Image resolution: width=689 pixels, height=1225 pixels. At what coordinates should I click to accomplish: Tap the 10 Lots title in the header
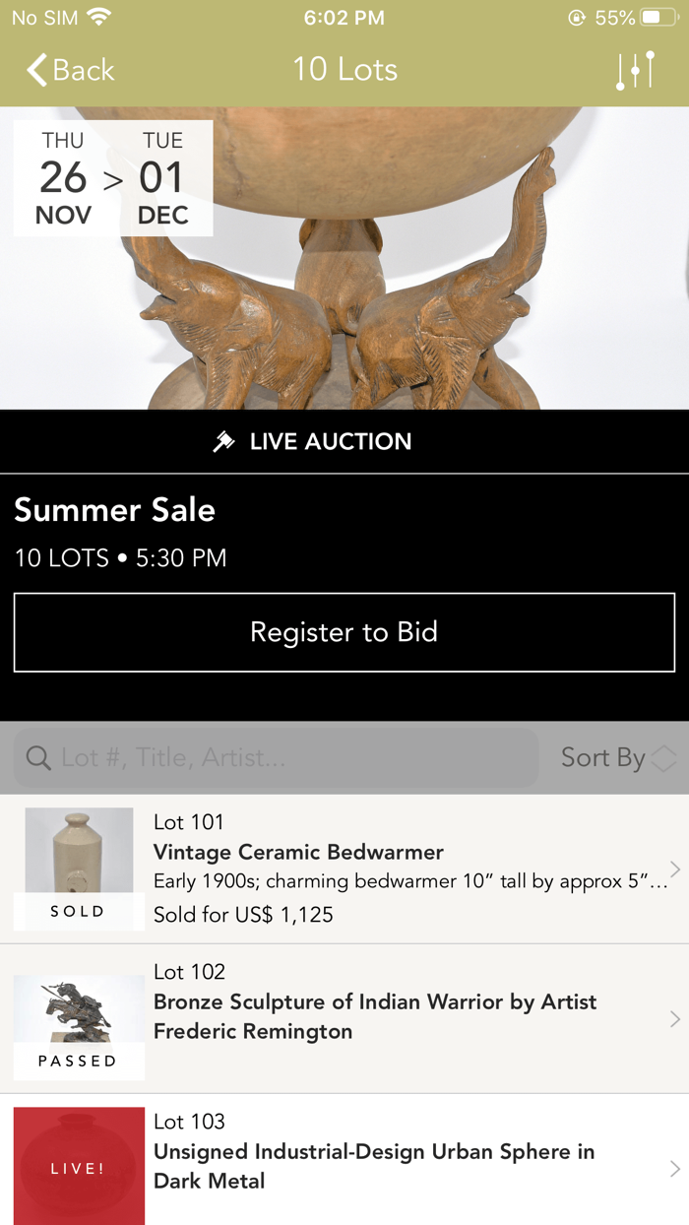(x=344, y=70)
